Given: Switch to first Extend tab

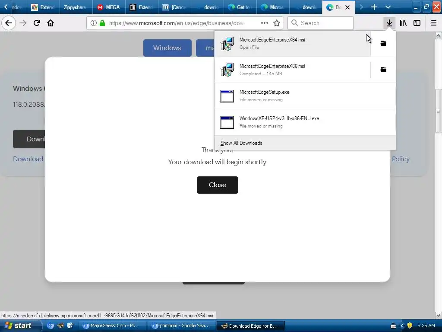Looking at the screenshot, I should (44, 7).
